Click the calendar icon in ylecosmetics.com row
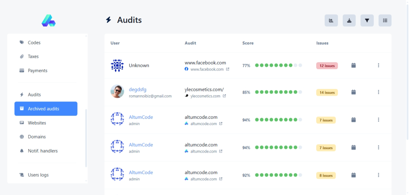Viewport: 409px width, 195px height. [353, 92]
